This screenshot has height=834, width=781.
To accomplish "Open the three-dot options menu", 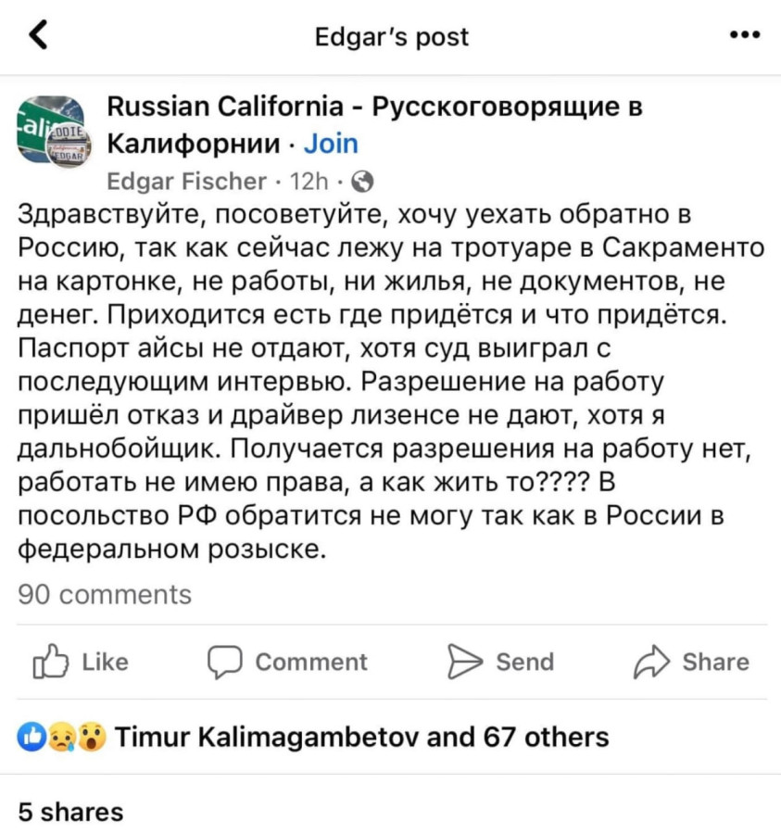I will (746, 35).
